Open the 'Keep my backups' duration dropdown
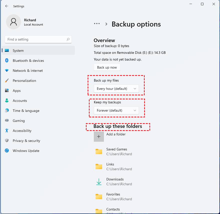This screenshot has height=214, width=220. [x=116, y=110]
